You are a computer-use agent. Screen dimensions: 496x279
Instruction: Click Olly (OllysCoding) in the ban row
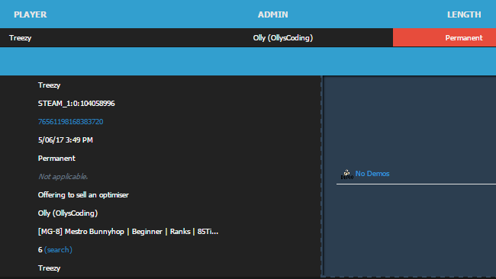tap(283, 38)
